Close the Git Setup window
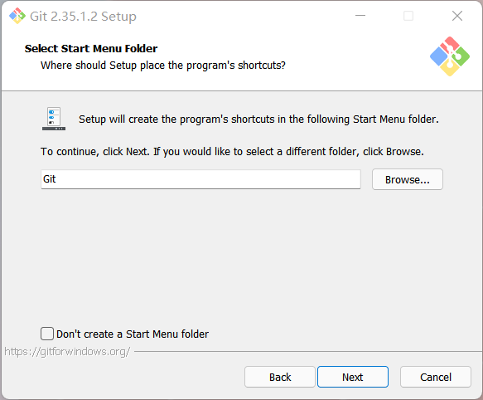Image resolution: width=483 pixels, height=400 pixels. [457, 16]
